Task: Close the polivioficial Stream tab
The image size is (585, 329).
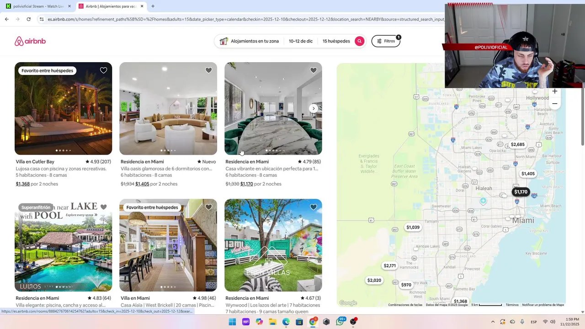Action: point(69,6)
